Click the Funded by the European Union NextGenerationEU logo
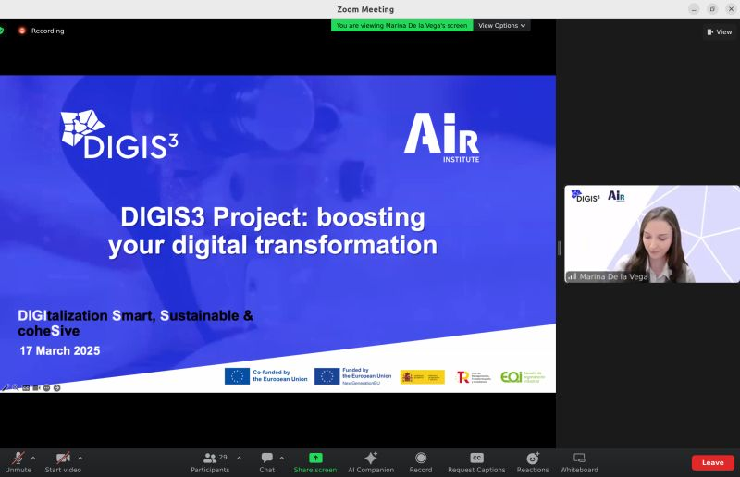The height and width of the screenshot is (477, 740). click(x=353, y=376)
